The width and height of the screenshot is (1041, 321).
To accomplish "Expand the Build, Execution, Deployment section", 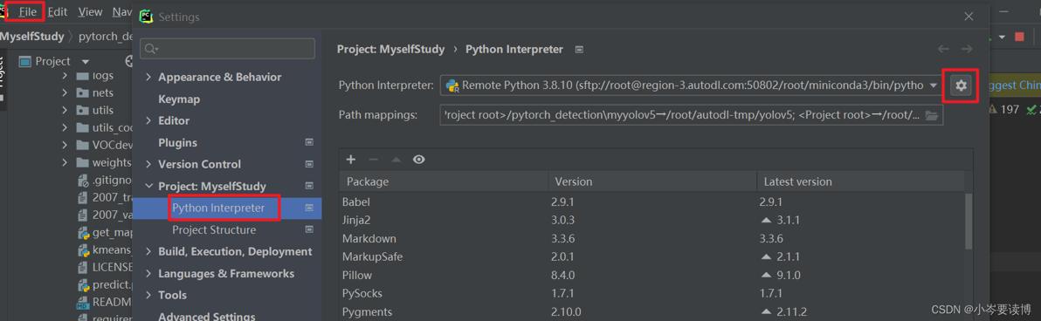I will [148, 251].
